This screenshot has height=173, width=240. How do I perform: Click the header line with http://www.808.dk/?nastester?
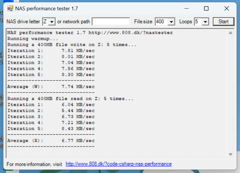[x=90, y=33]
